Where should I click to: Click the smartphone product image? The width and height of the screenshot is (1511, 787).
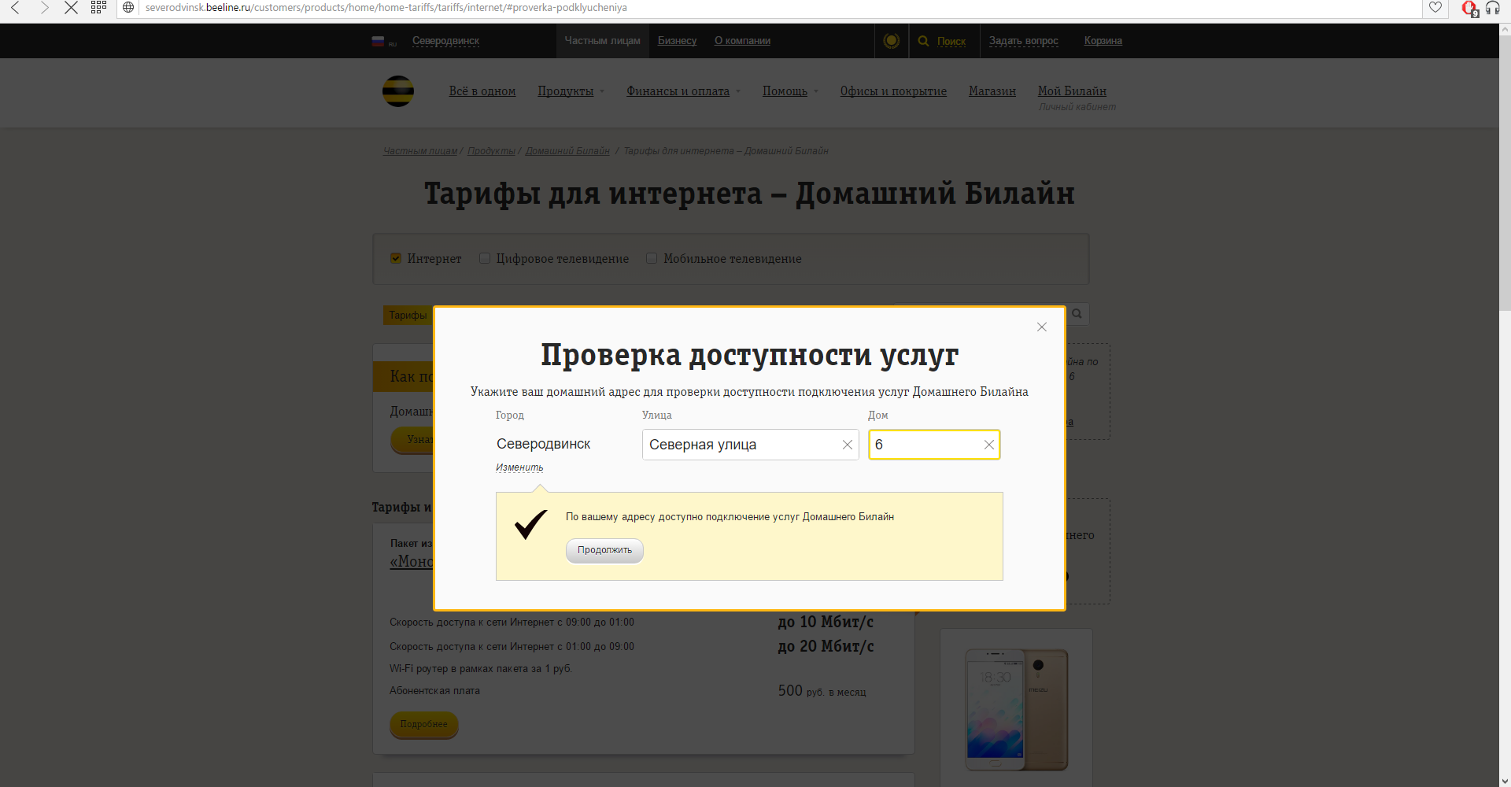click(x=1016, y=709)
